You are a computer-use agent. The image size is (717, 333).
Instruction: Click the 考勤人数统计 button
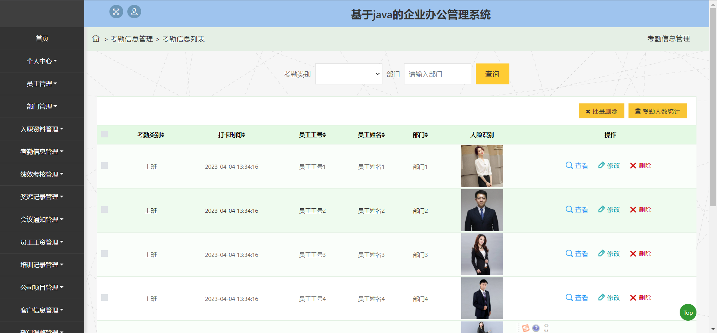658,111
